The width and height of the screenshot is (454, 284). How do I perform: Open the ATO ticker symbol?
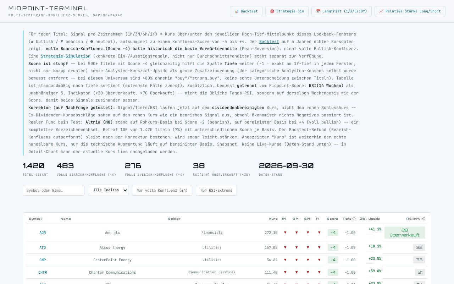pyautogui.click(x=43, y=247)
